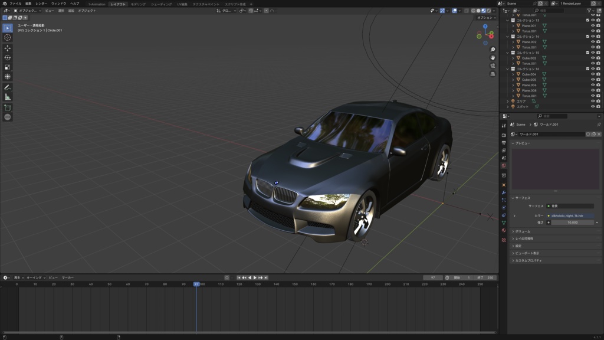Uncheck コレクション 15 view layer checkbox
The image size is (604, 340).
pos(588,53)
